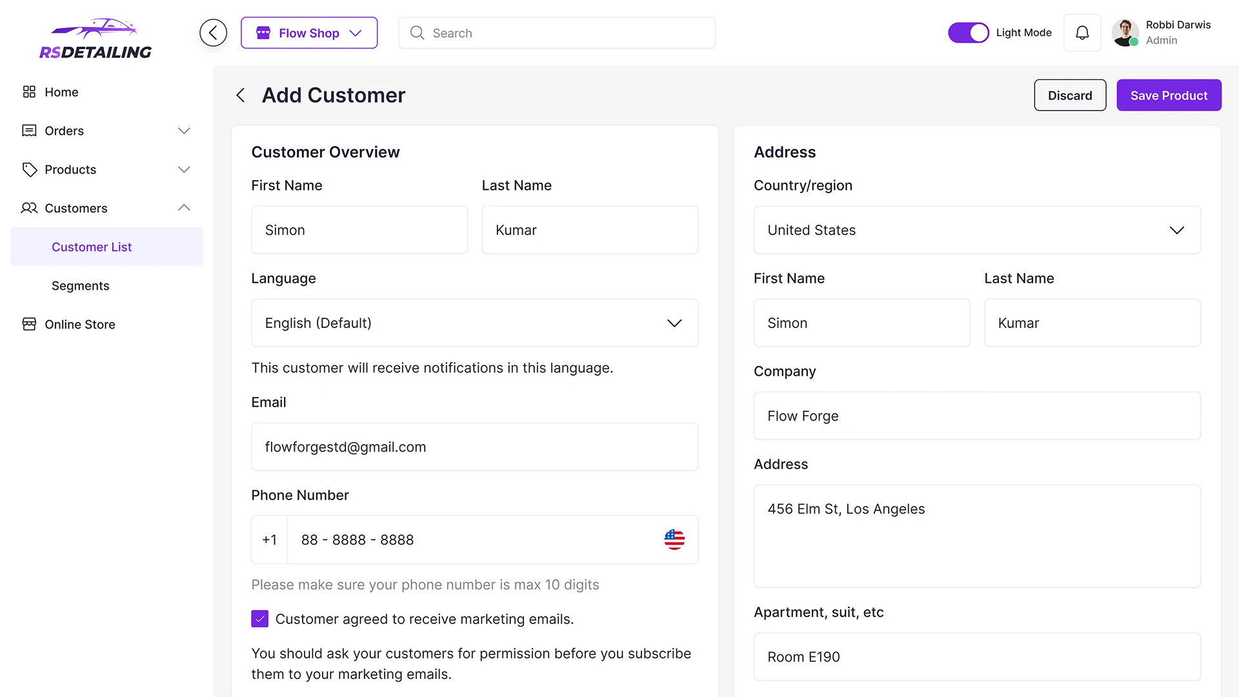Open the Language dropdown
The width and height of the screenshot is (1239, 697).
(674, 323)
